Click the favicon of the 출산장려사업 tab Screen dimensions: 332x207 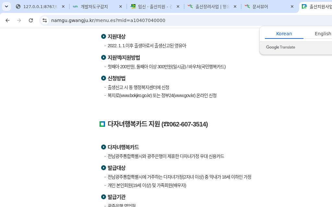click(x=190, y=6)
